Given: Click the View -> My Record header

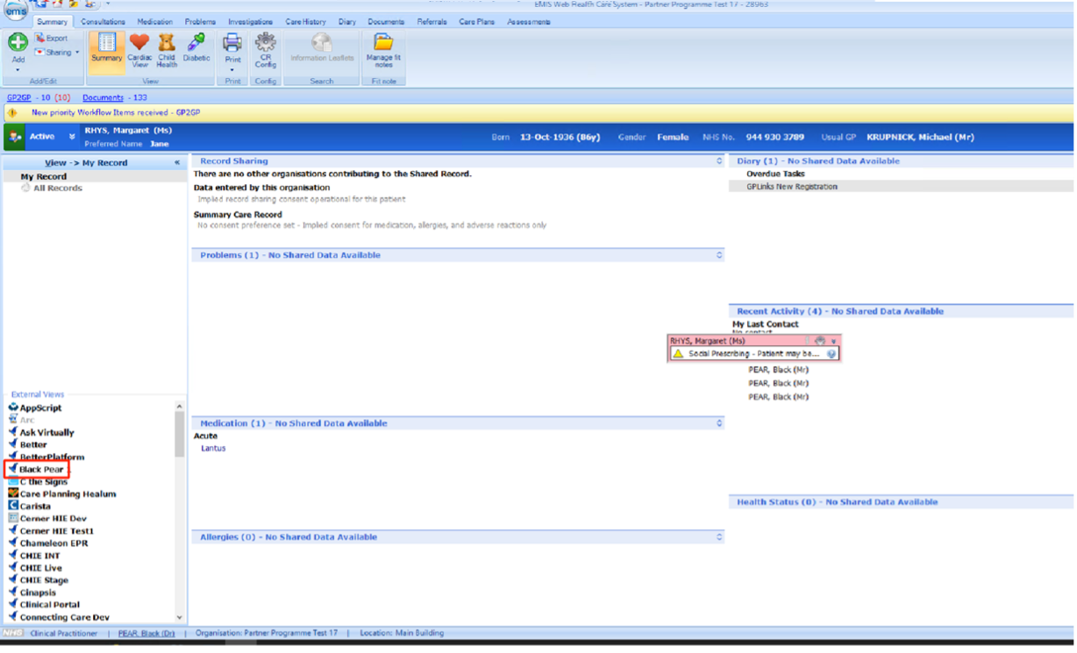Looking at the screenshot, I should point(86,163).
